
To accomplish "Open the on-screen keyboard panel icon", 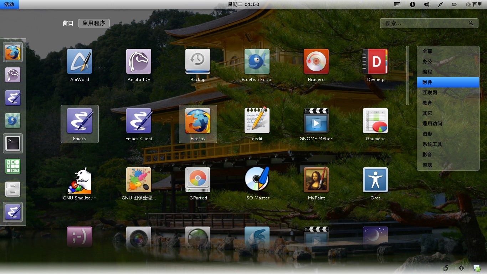I will coord(397,4).
